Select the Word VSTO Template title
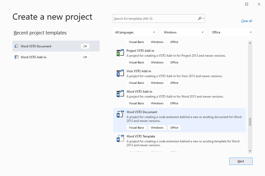The image size is (265, 176). pyautogui.click(x=141, y=137)
